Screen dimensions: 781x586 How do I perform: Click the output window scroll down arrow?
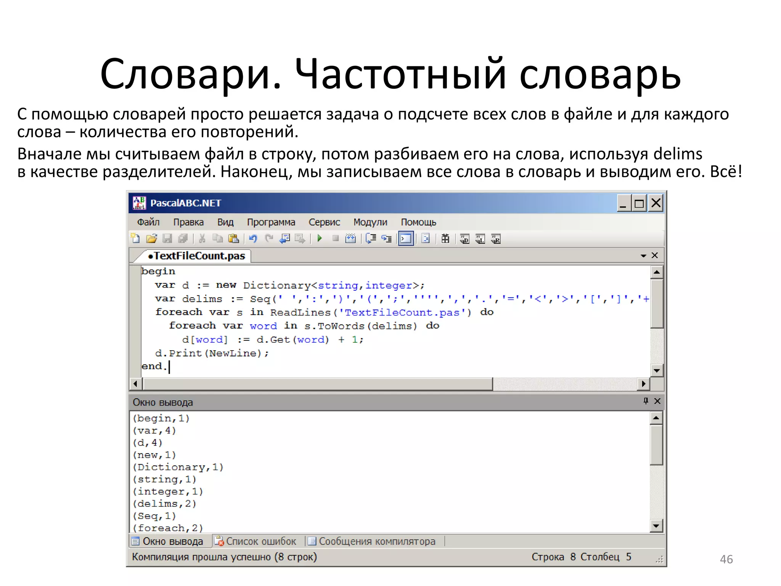tap(656, 526)
